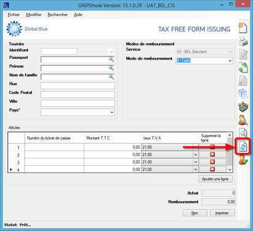Click Ajouter une ligne button
Image resolution: width=253 pixels, height=231 pixels.
(216, 179)
